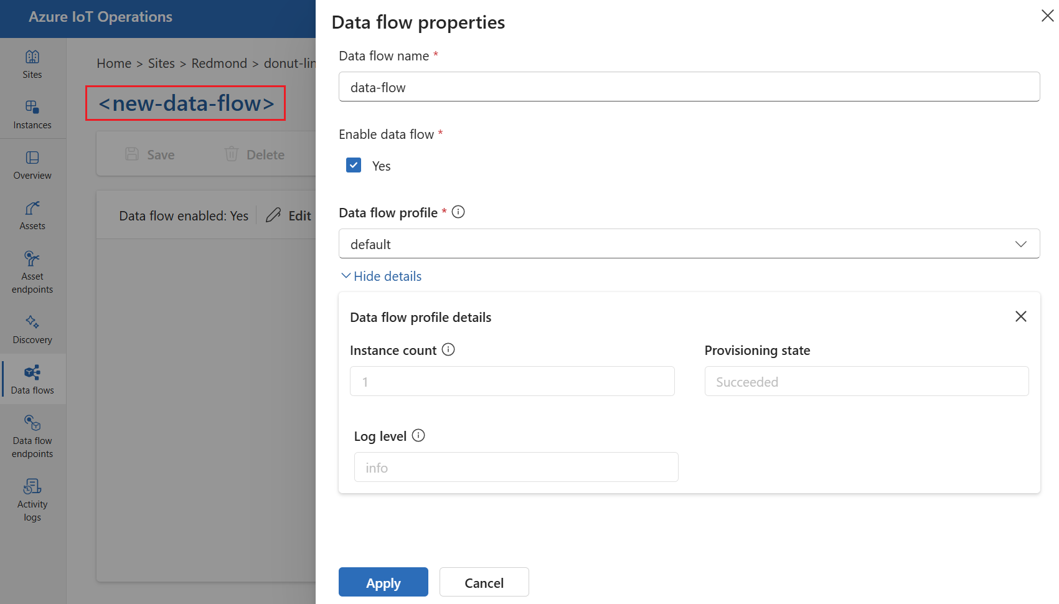
Task: Select the Discovery sidebar icon
Action: 32,329
